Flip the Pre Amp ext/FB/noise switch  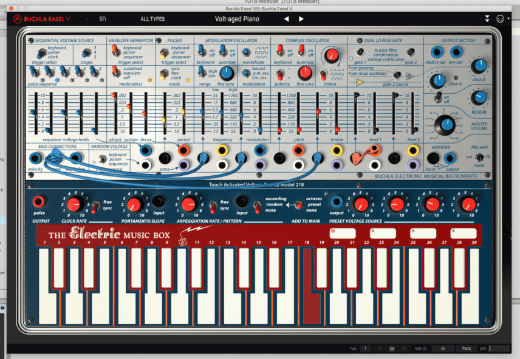tap(479, 157)
